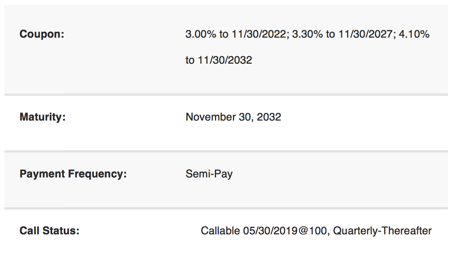Click the Maturity label

click(x=42, y=117)
